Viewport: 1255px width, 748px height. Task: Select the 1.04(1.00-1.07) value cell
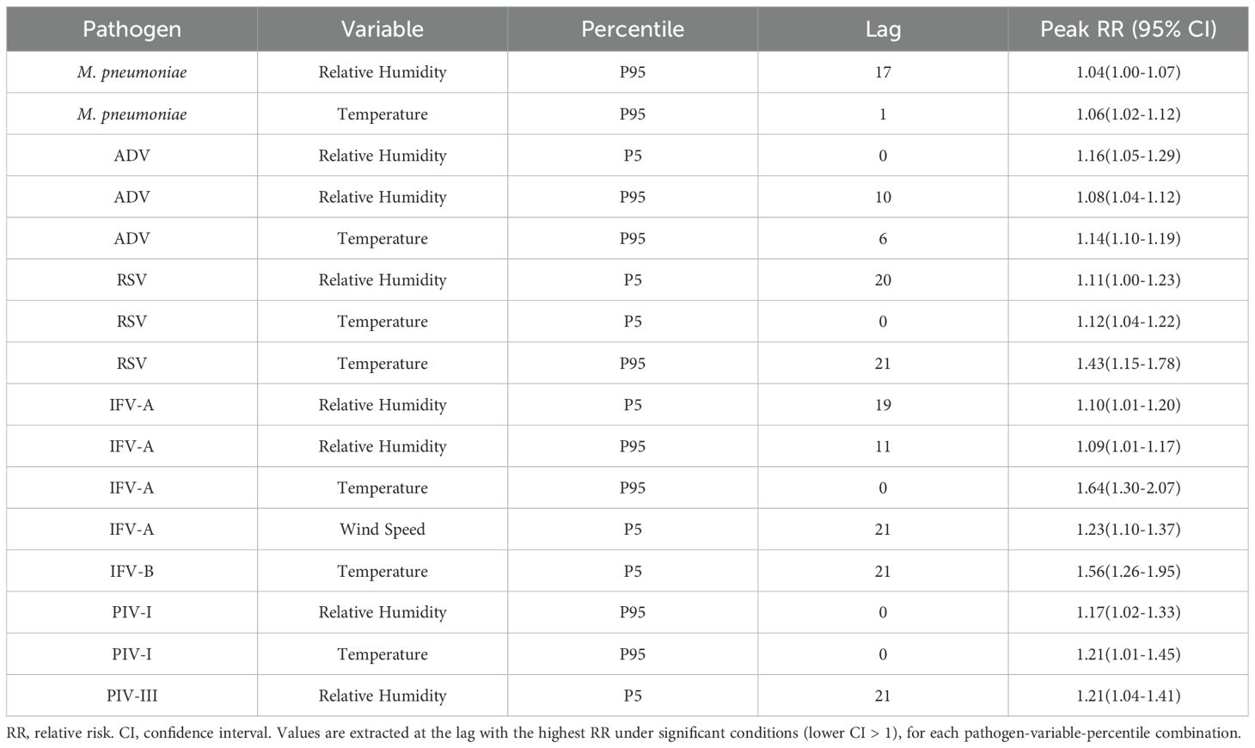1128,72
